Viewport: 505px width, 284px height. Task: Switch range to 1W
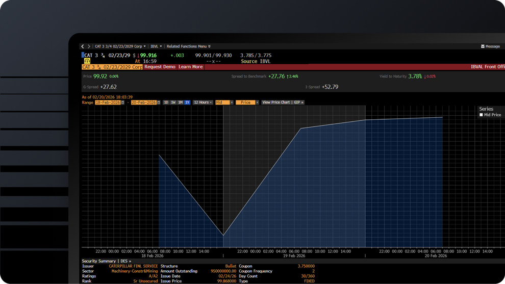pos(173,102)
